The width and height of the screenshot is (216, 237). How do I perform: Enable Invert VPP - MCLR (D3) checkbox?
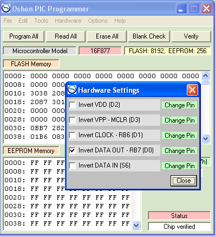73,120
